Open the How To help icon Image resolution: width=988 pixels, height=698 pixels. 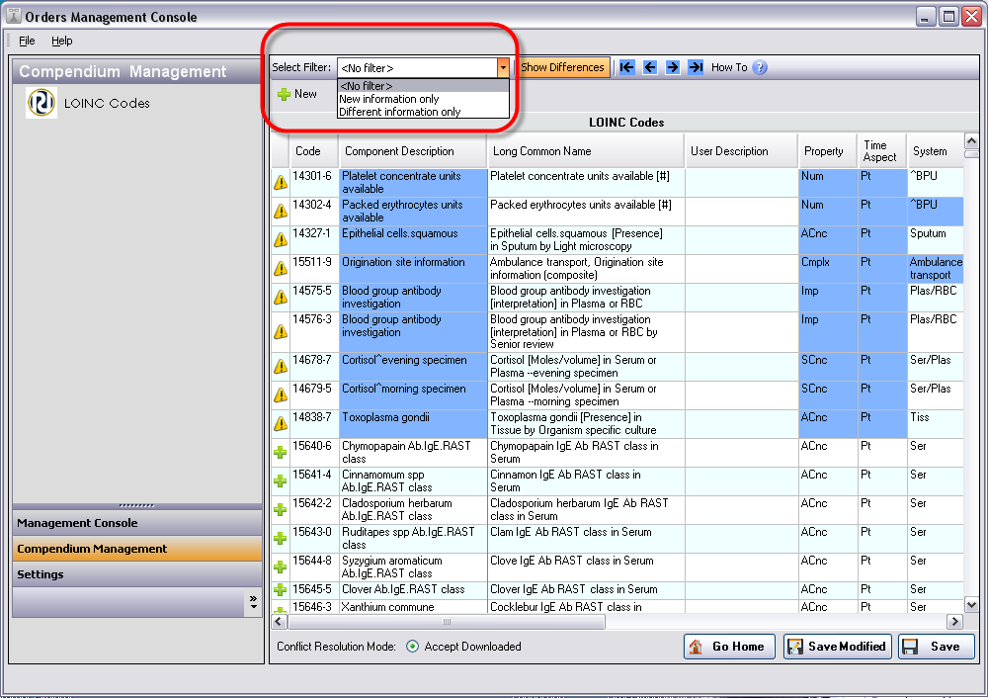click(x=760, y=67)
